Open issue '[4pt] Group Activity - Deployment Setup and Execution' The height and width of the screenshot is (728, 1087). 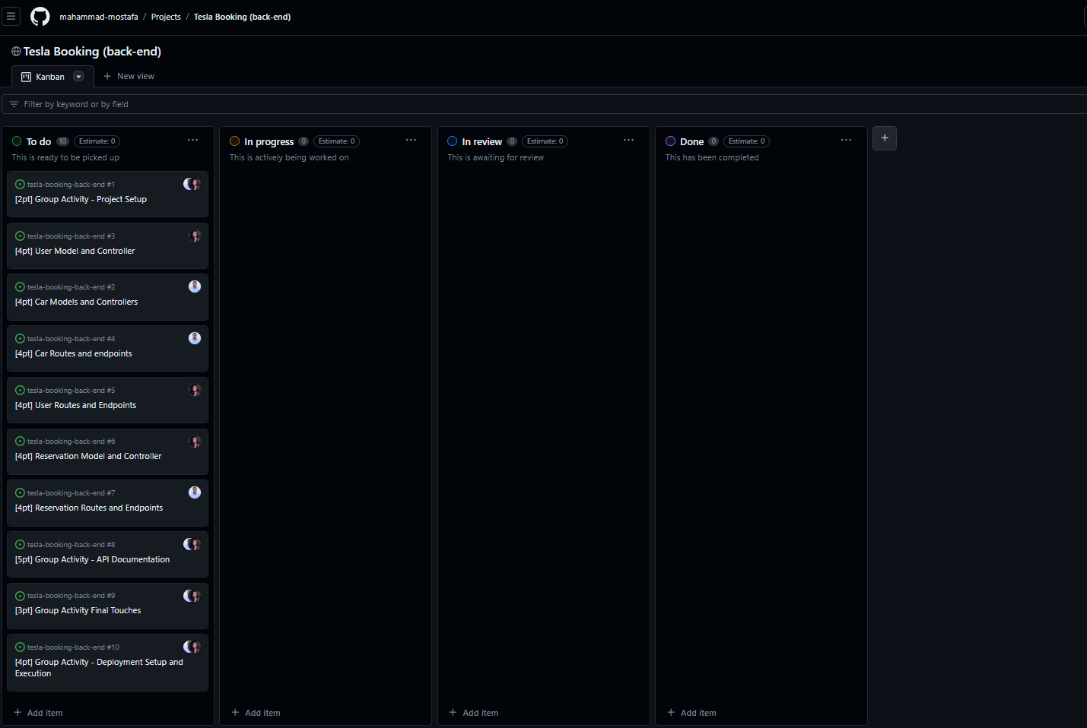pyautogui.click(x=99, y=668)
